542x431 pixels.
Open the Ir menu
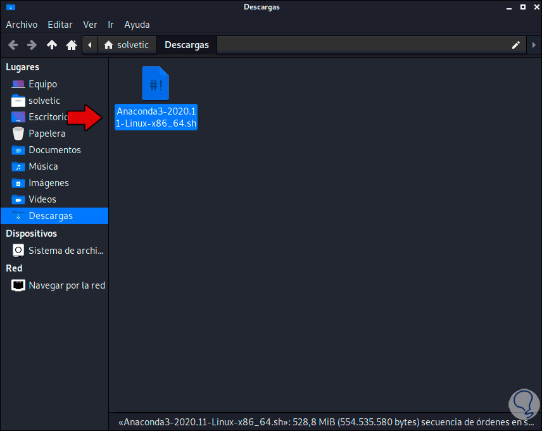[111, 25]
